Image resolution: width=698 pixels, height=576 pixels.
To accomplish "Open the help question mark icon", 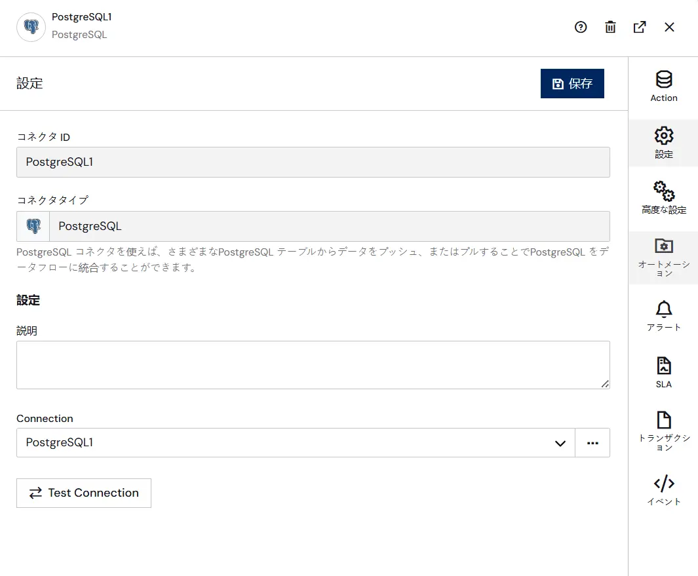I will point(581,27).
